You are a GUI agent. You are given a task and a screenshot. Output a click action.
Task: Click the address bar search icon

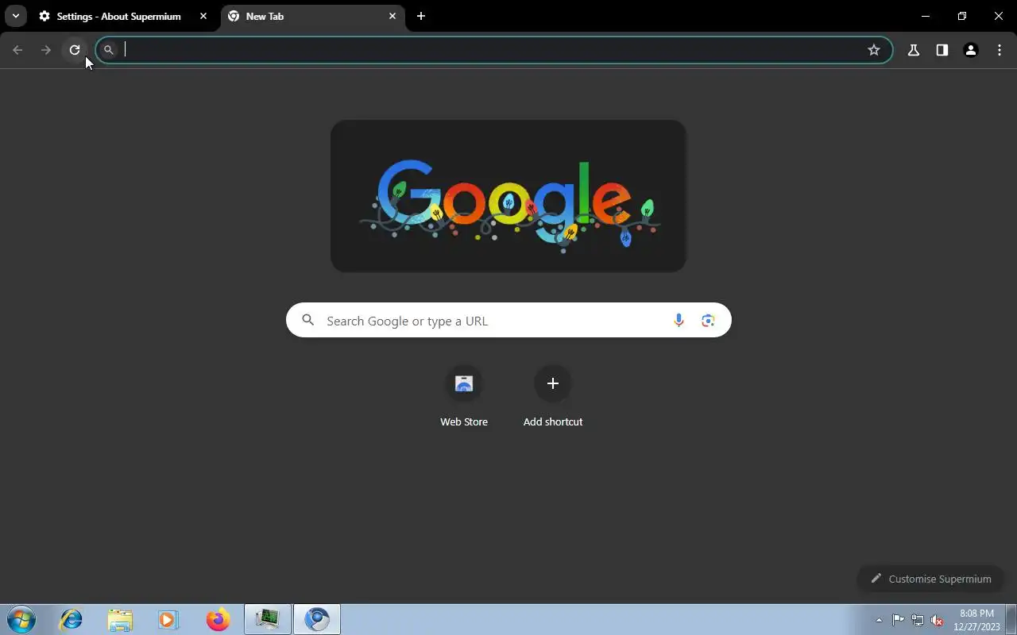(109, 50)
